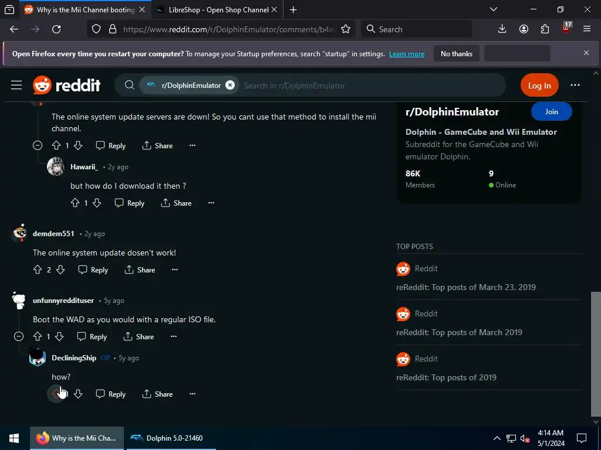
Task: Open the reReddit: Top posts of 2019 link
Action: 446,377
